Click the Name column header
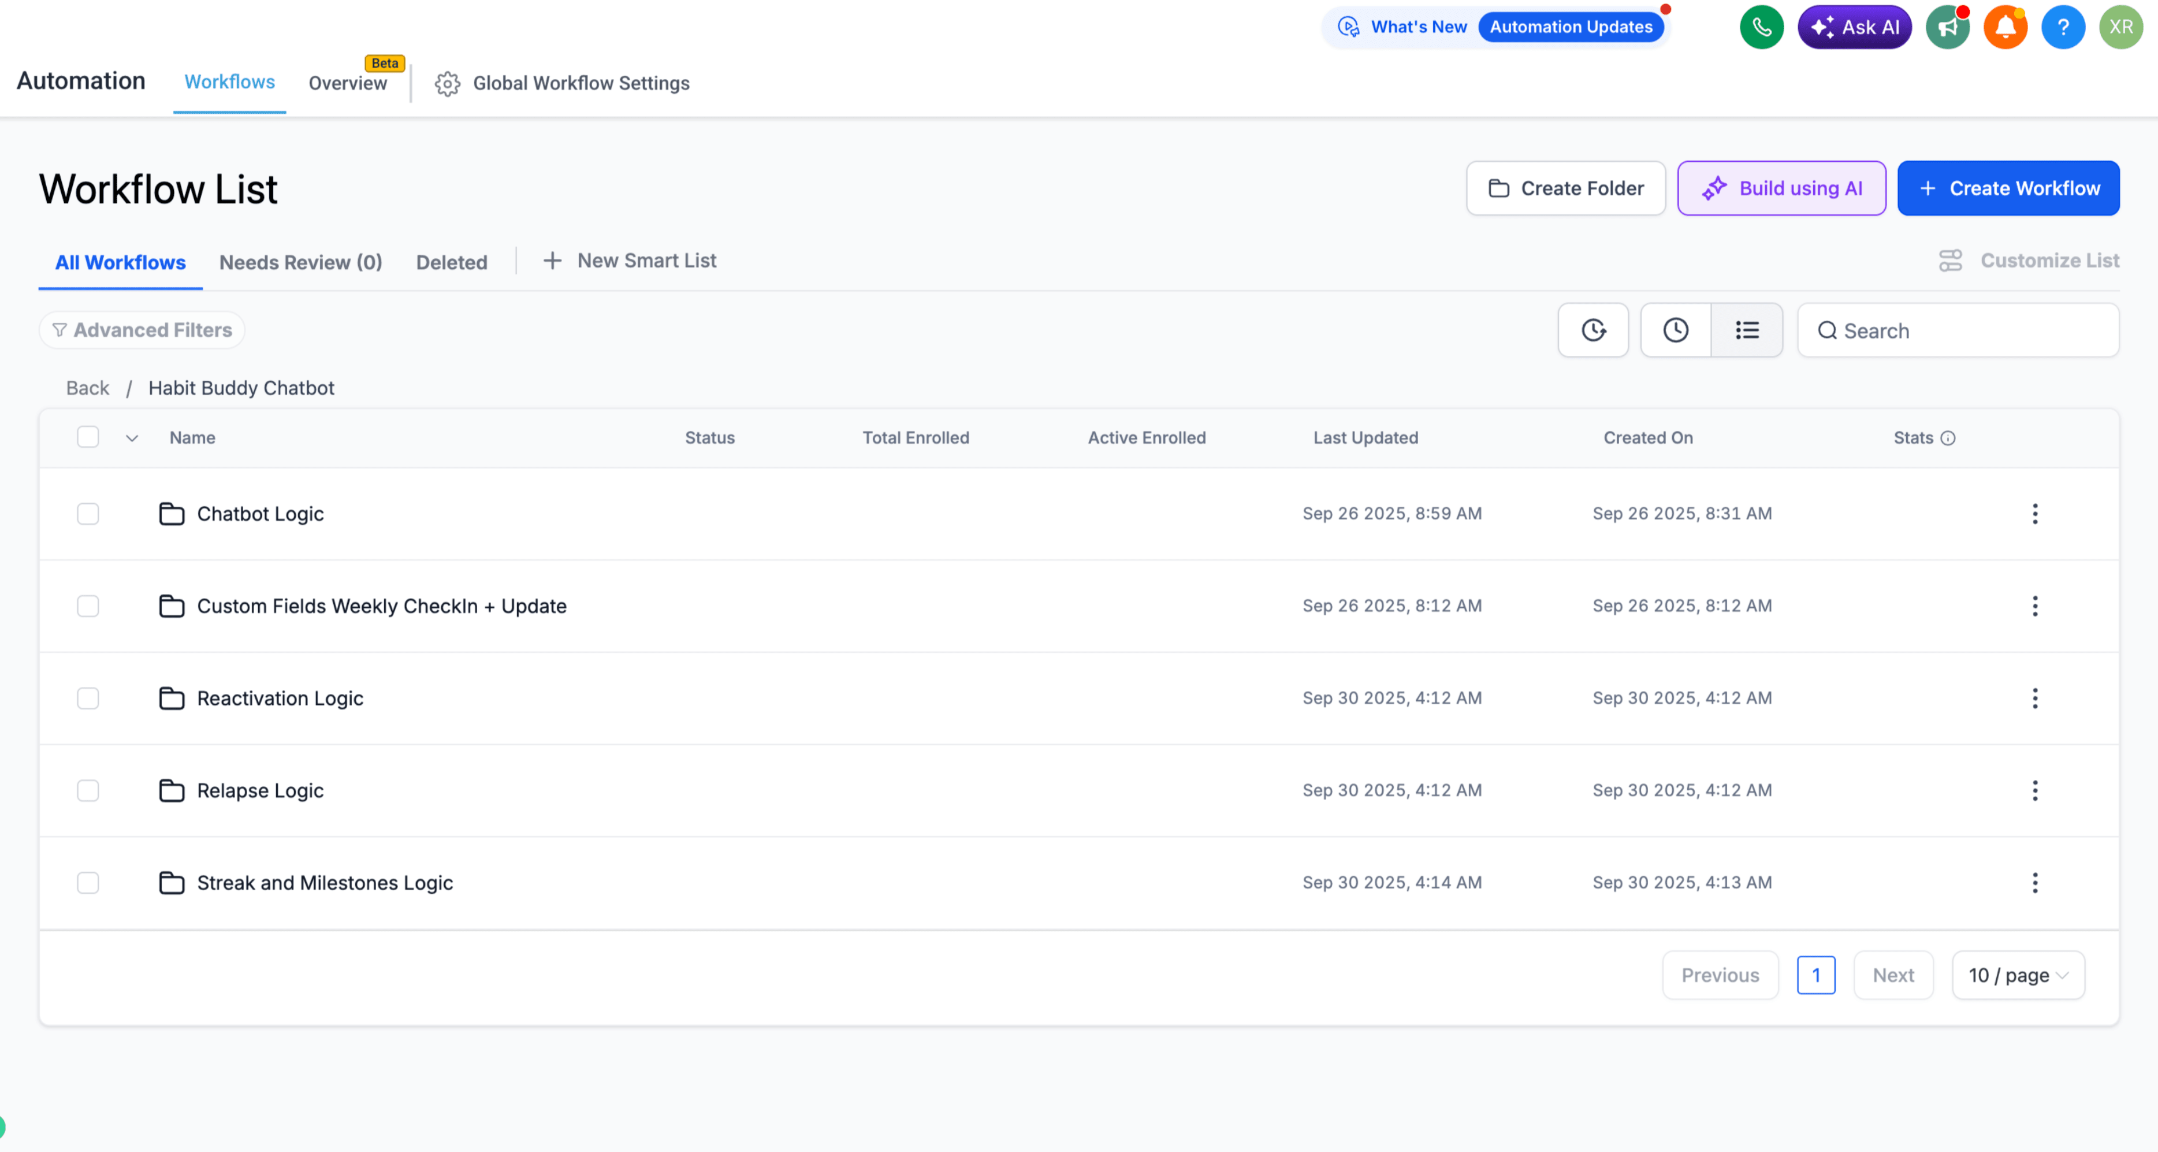 coord(192,438)
